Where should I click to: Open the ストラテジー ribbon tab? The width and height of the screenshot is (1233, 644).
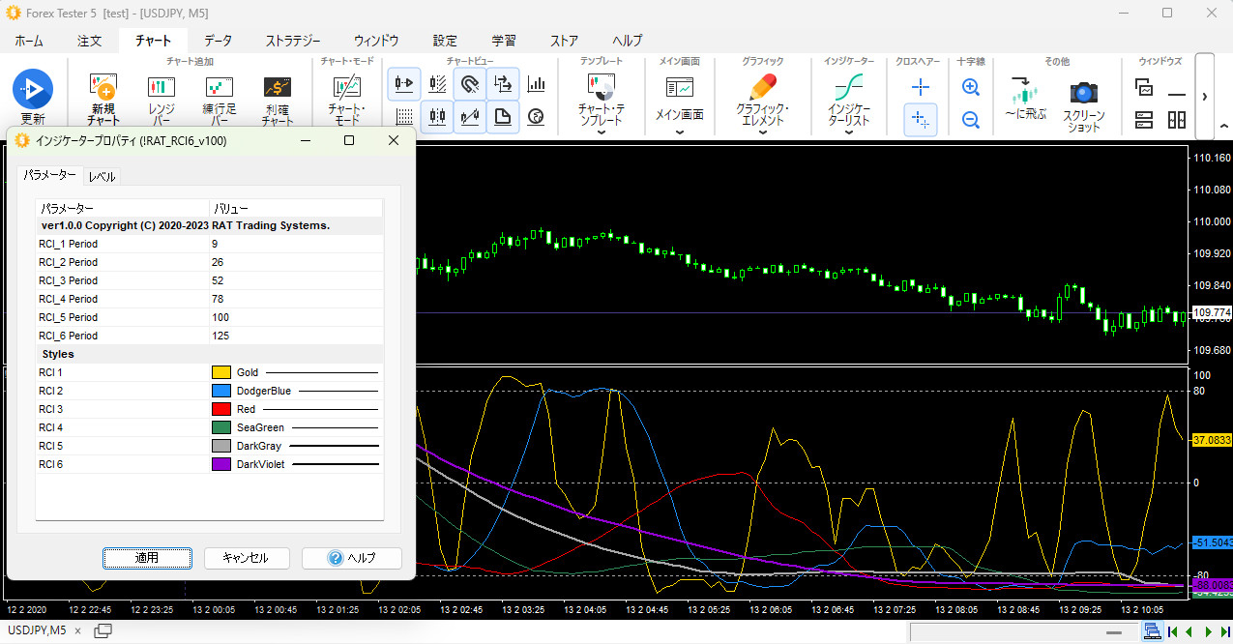tap(292, 41)
